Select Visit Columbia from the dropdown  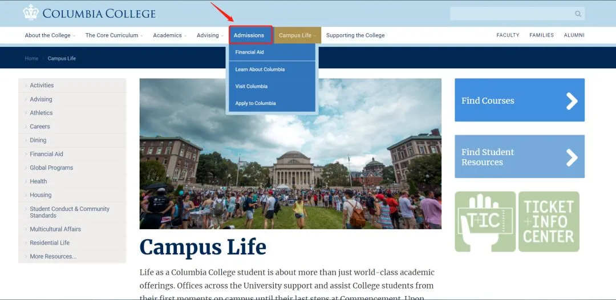[252, 87]
